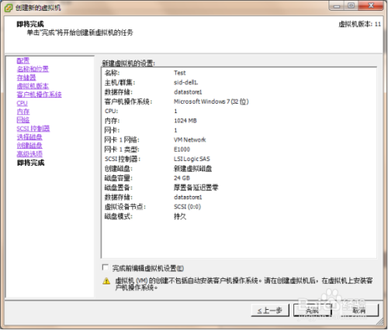
Task: Open the 客户机操作系统 step
Action: [x=39, y=95]
